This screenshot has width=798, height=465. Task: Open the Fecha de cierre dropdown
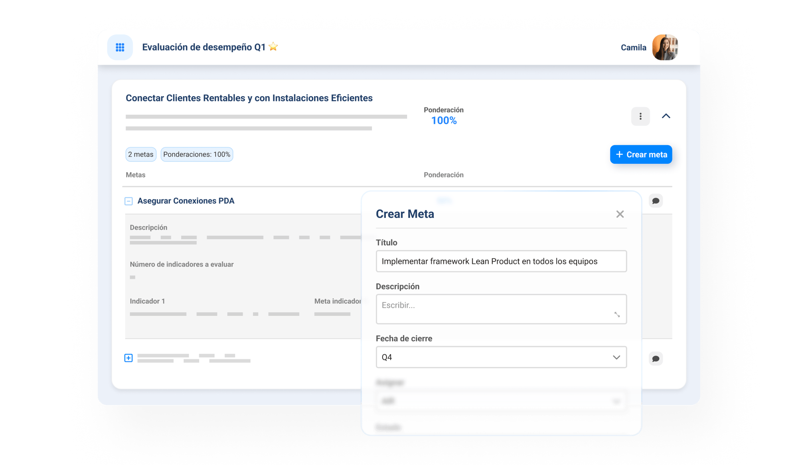click(x=501, y=357)
